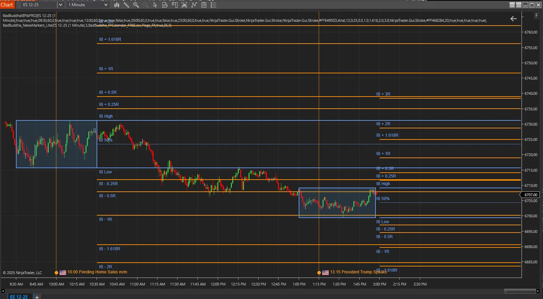
Task: Open the Indicators dialog icon
Action: (x=184, y=5)
